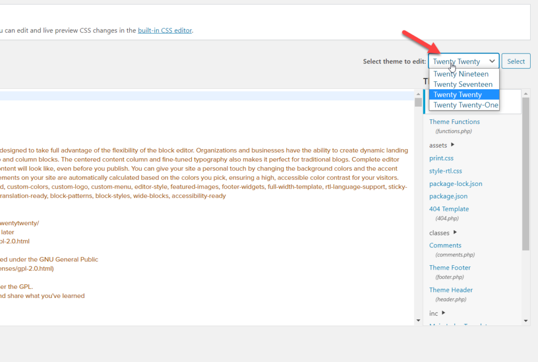Click the 'GNU General Public' text line
The image size is (538, 362).
tap(49, 260)
